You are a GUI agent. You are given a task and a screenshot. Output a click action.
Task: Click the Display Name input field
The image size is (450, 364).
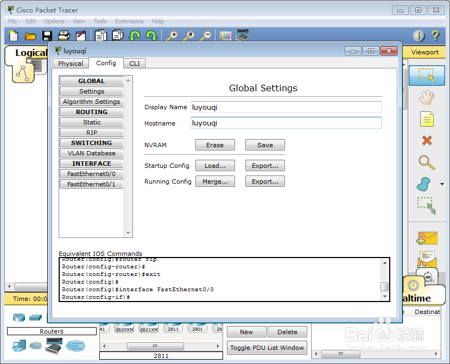tap(286, 107)
